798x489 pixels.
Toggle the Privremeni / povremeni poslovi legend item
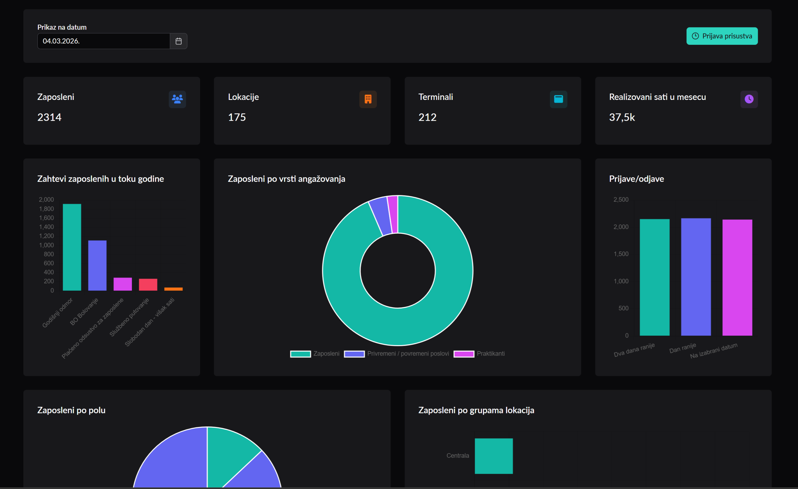408,354
